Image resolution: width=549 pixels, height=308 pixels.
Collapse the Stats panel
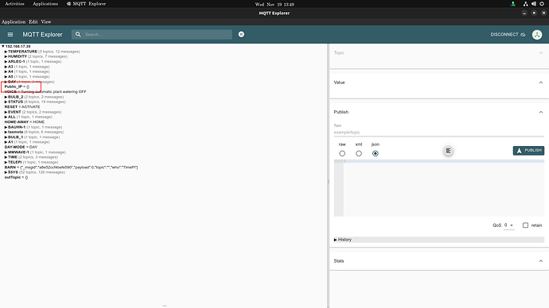[541, 261]
